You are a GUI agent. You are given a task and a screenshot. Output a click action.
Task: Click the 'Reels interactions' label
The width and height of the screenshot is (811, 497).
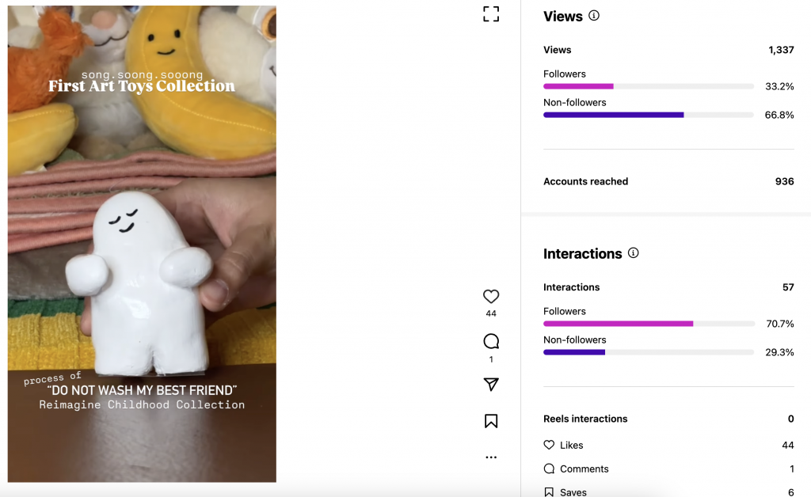tap(585, 419)
